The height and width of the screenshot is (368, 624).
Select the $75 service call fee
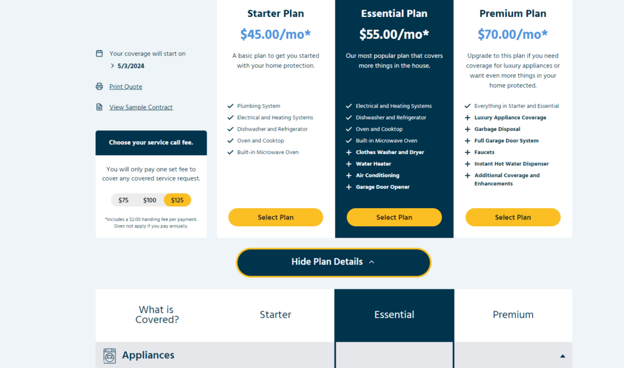click(x=124, y=200)
